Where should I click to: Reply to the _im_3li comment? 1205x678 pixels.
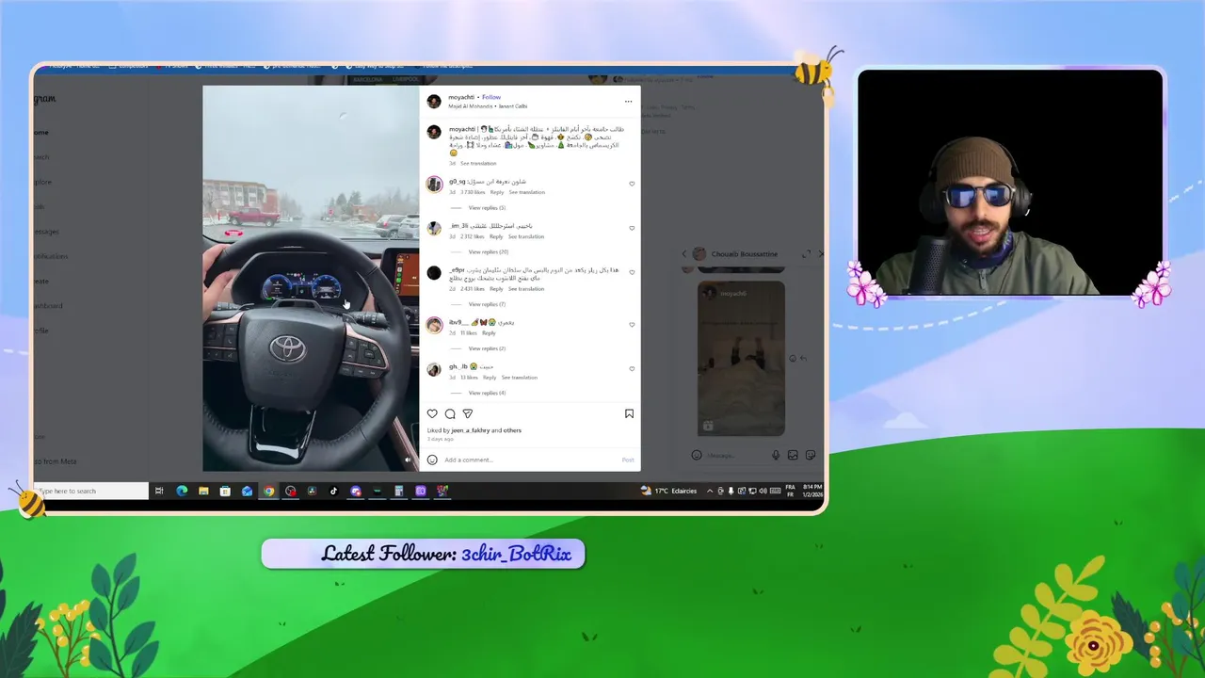coord(496,236)
